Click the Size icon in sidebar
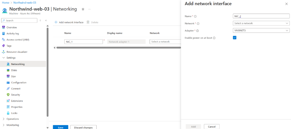The image size is (291, 129). 8,76
